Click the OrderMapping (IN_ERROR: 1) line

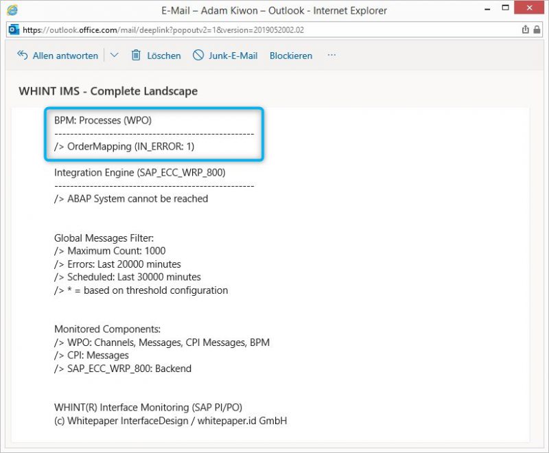pyautogui.click(x=124, y=146)
